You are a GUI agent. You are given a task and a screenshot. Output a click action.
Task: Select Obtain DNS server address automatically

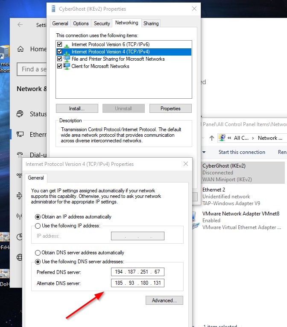pyautogui.click(x=38, y=253)
